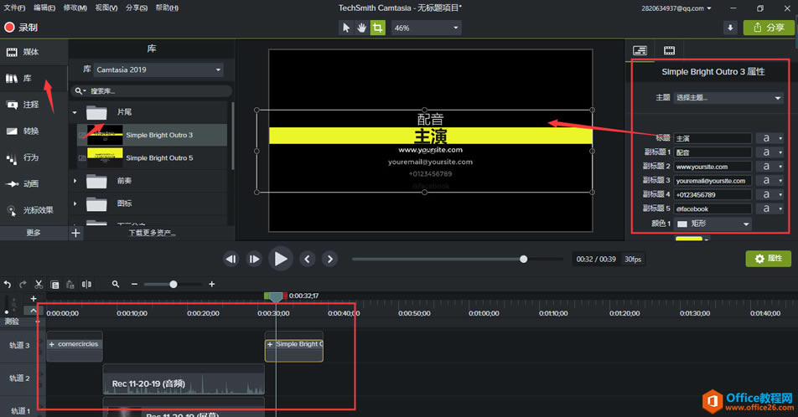This screenshot has width=798, height=417.
Task: Open the 颜色 1 矩形 dropdown
Action: click(x=713, y=224)
